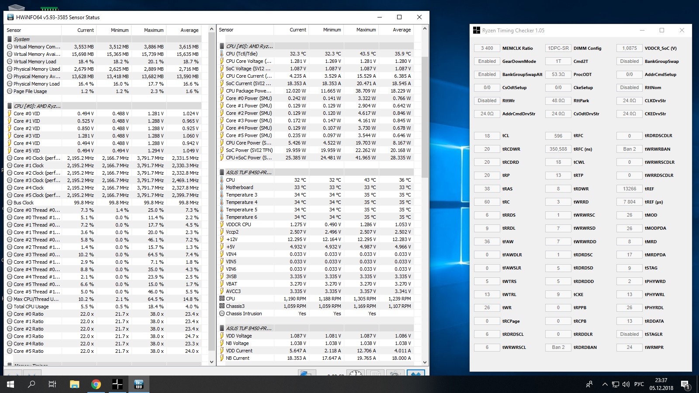
Task: Click the DIMM Config value field
Action: click(x=558, y=48)
